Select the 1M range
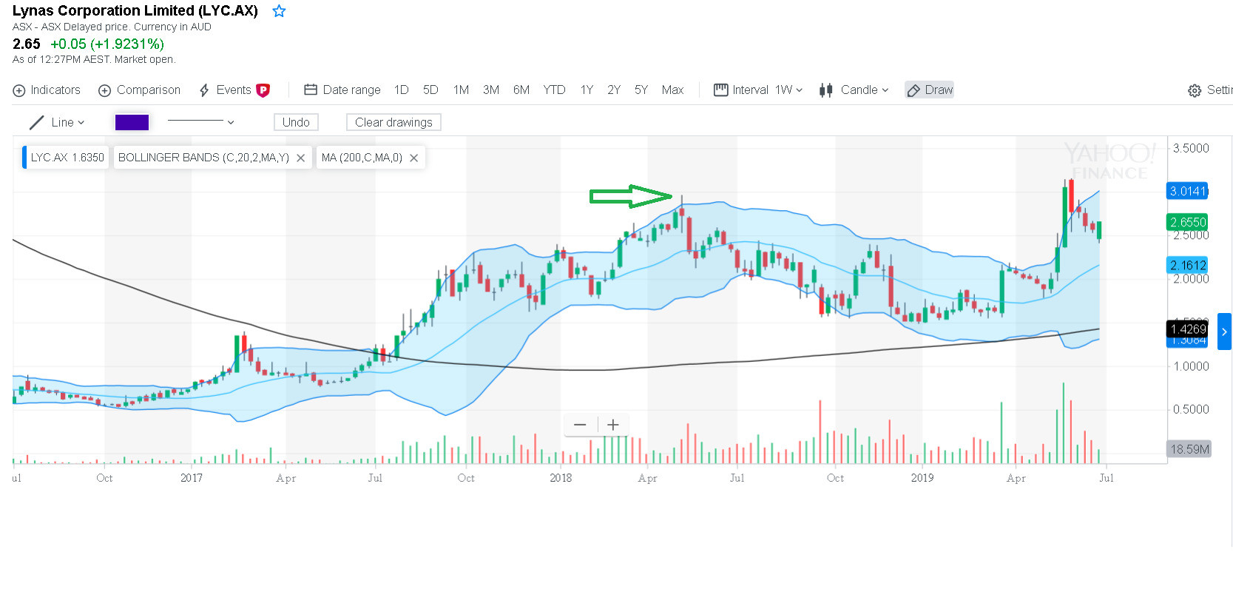This screenshot has height=592, width=1233. [x=461, y=90]
